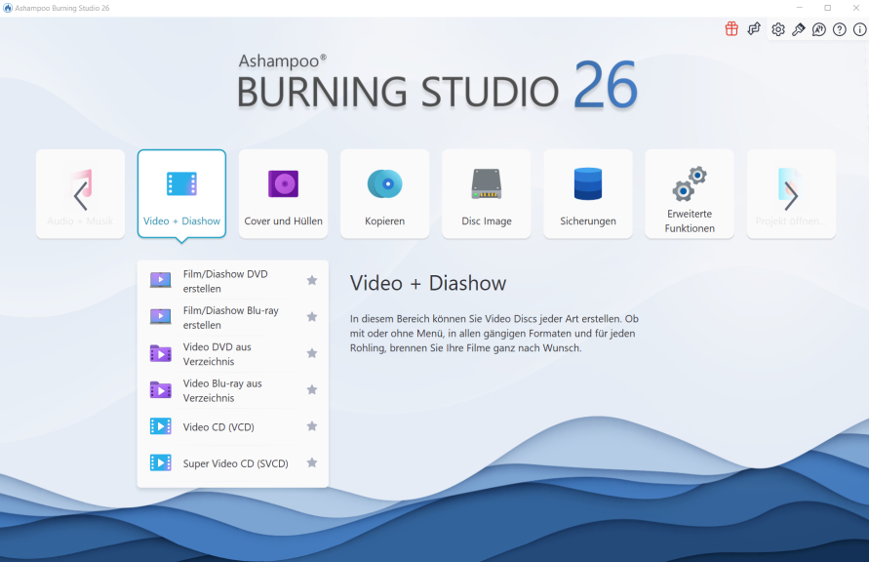Open the Kopieren module
869x562 pixels.
point(384,192)
